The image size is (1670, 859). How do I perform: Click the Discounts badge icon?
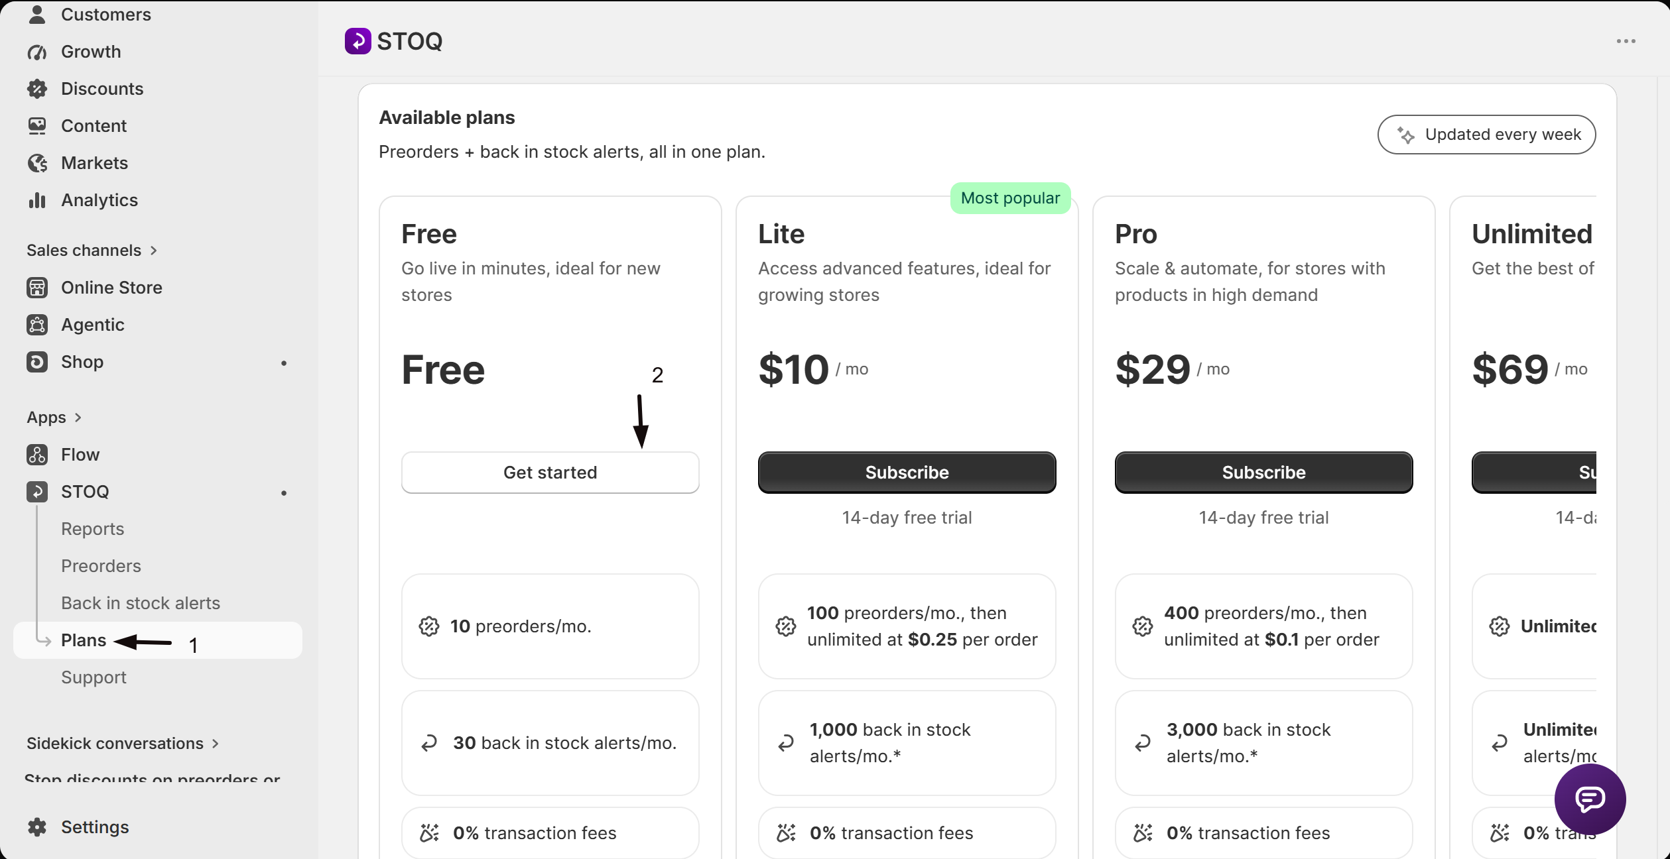[37, 89]
